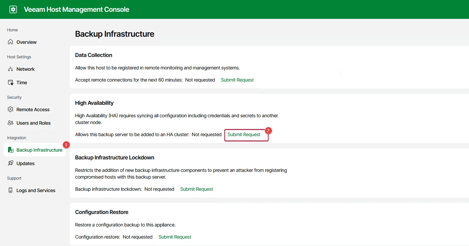The image size is (469, 246).
Task: Open Logs and Services
Action: pyautogui.click(x=36, y=190)
